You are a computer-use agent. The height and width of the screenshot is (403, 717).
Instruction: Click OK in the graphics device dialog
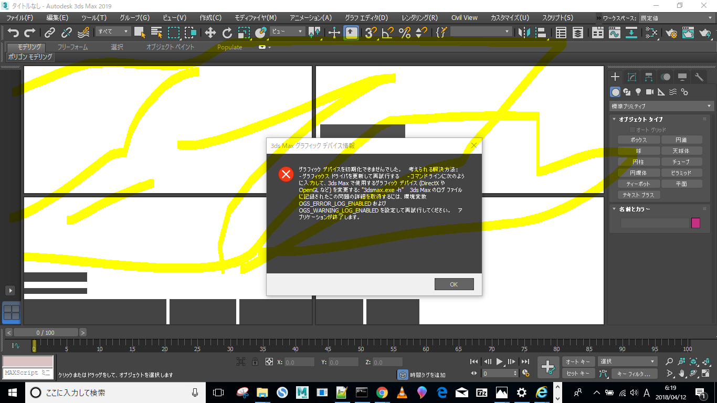point(454,284)
